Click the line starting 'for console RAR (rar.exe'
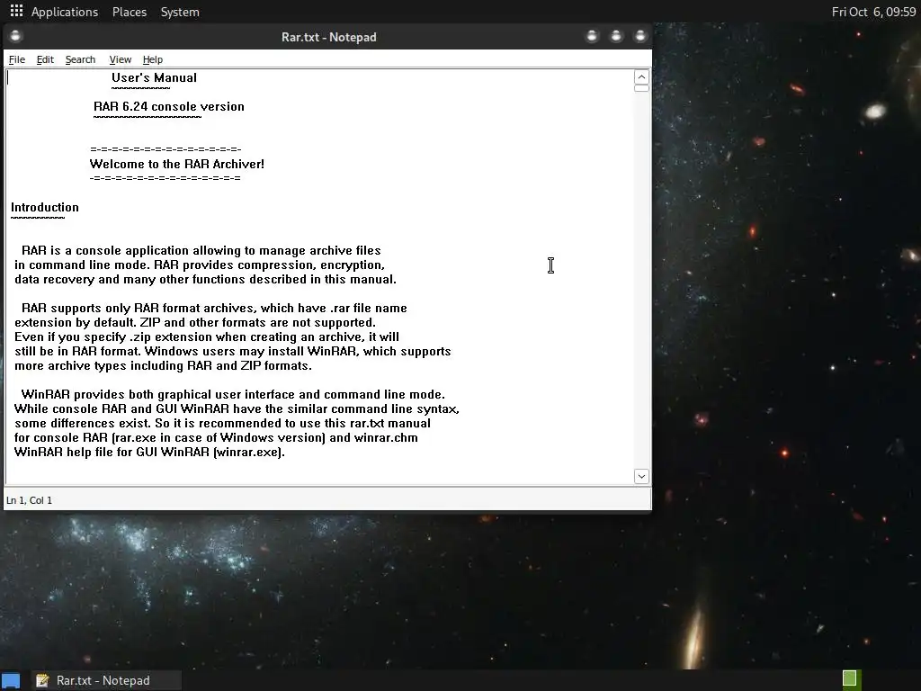Viewport: 921px width, 691px height. (x=216, y=438)
